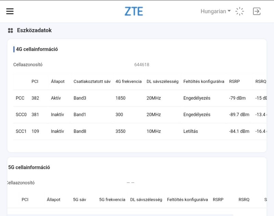Screen dimensions: 274x216
Task: Click the Eszközadatok grid icon
Action: click(x=10, y=30)
